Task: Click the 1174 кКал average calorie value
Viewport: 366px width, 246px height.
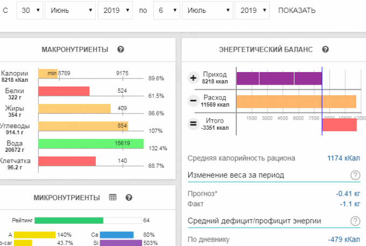Action: (x=343, y=158)
